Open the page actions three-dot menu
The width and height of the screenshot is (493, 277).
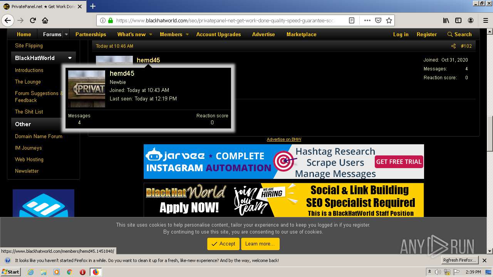pos(367,20)
